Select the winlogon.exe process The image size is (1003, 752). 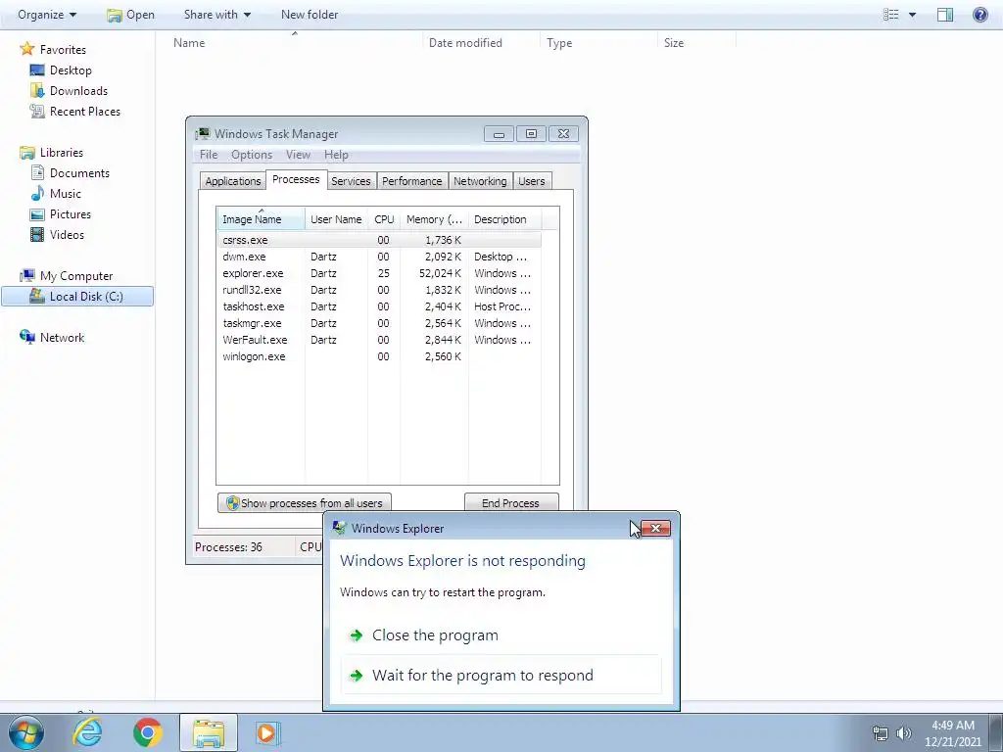(x=379, y=356)
